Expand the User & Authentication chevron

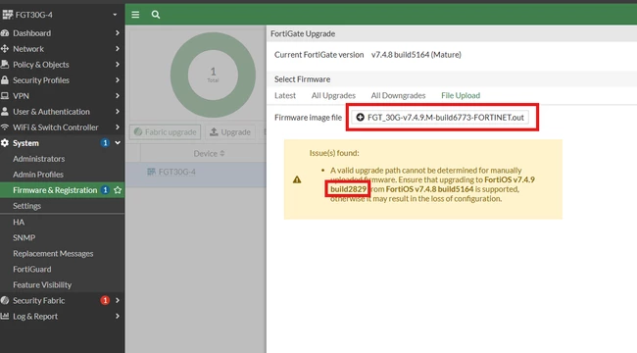point(118,112)
